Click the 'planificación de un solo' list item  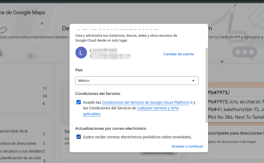pos(21,158)
